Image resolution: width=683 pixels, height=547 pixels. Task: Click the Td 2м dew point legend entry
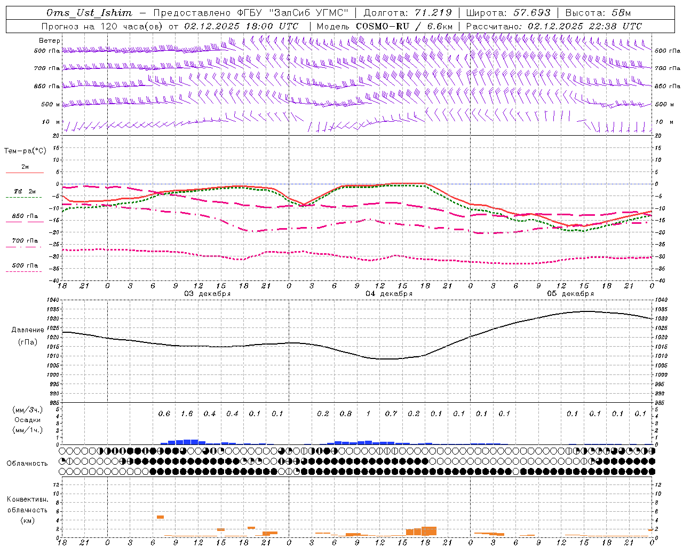tap(25, 191)
